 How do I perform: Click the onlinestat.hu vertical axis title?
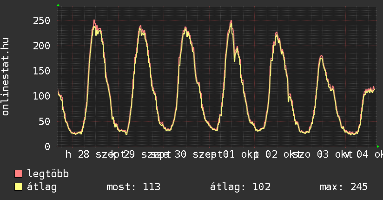tap(6, 77)
